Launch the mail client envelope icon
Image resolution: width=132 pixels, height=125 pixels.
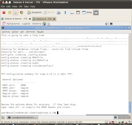tap(48, 24)
